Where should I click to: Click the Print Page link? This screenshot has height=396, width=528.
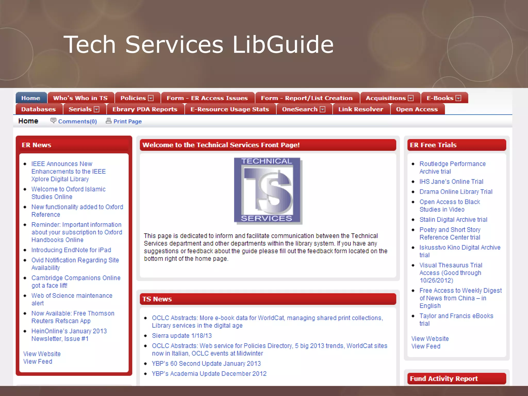pos(128,121)
